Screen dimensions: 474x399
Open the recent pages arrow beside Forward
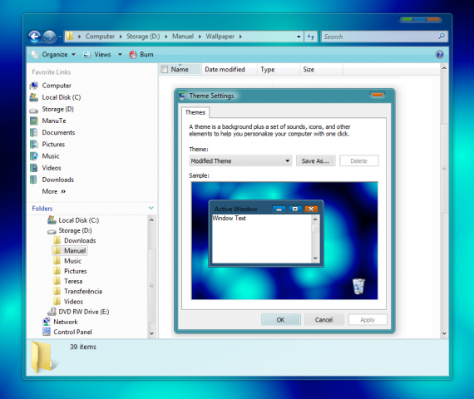pyautogui.click(x=60, y=37)
